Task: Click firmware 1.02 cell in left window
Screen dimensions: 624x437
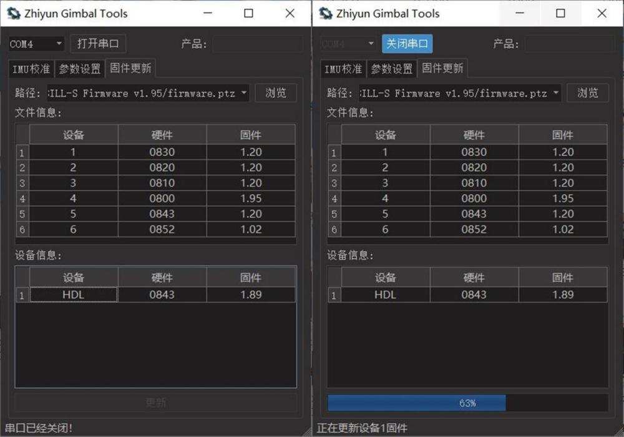Action: [x=251, y=230]
